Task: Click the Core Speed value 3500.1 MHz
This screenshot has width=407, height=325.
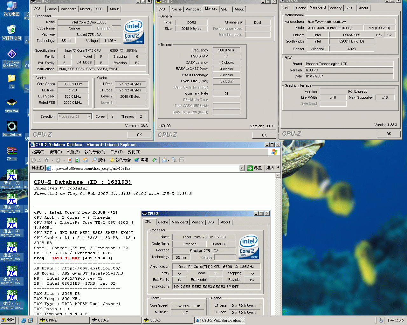Action: pos(73,84)
